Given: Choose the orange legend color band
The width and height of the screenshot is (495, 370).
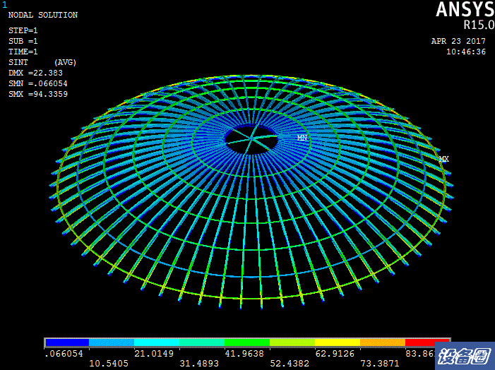Looking at the screenshot, I should tap(382, 342).
